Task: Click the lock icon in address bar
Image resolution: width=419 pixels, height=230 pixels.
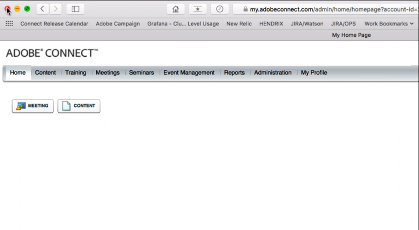Action: 245,9
